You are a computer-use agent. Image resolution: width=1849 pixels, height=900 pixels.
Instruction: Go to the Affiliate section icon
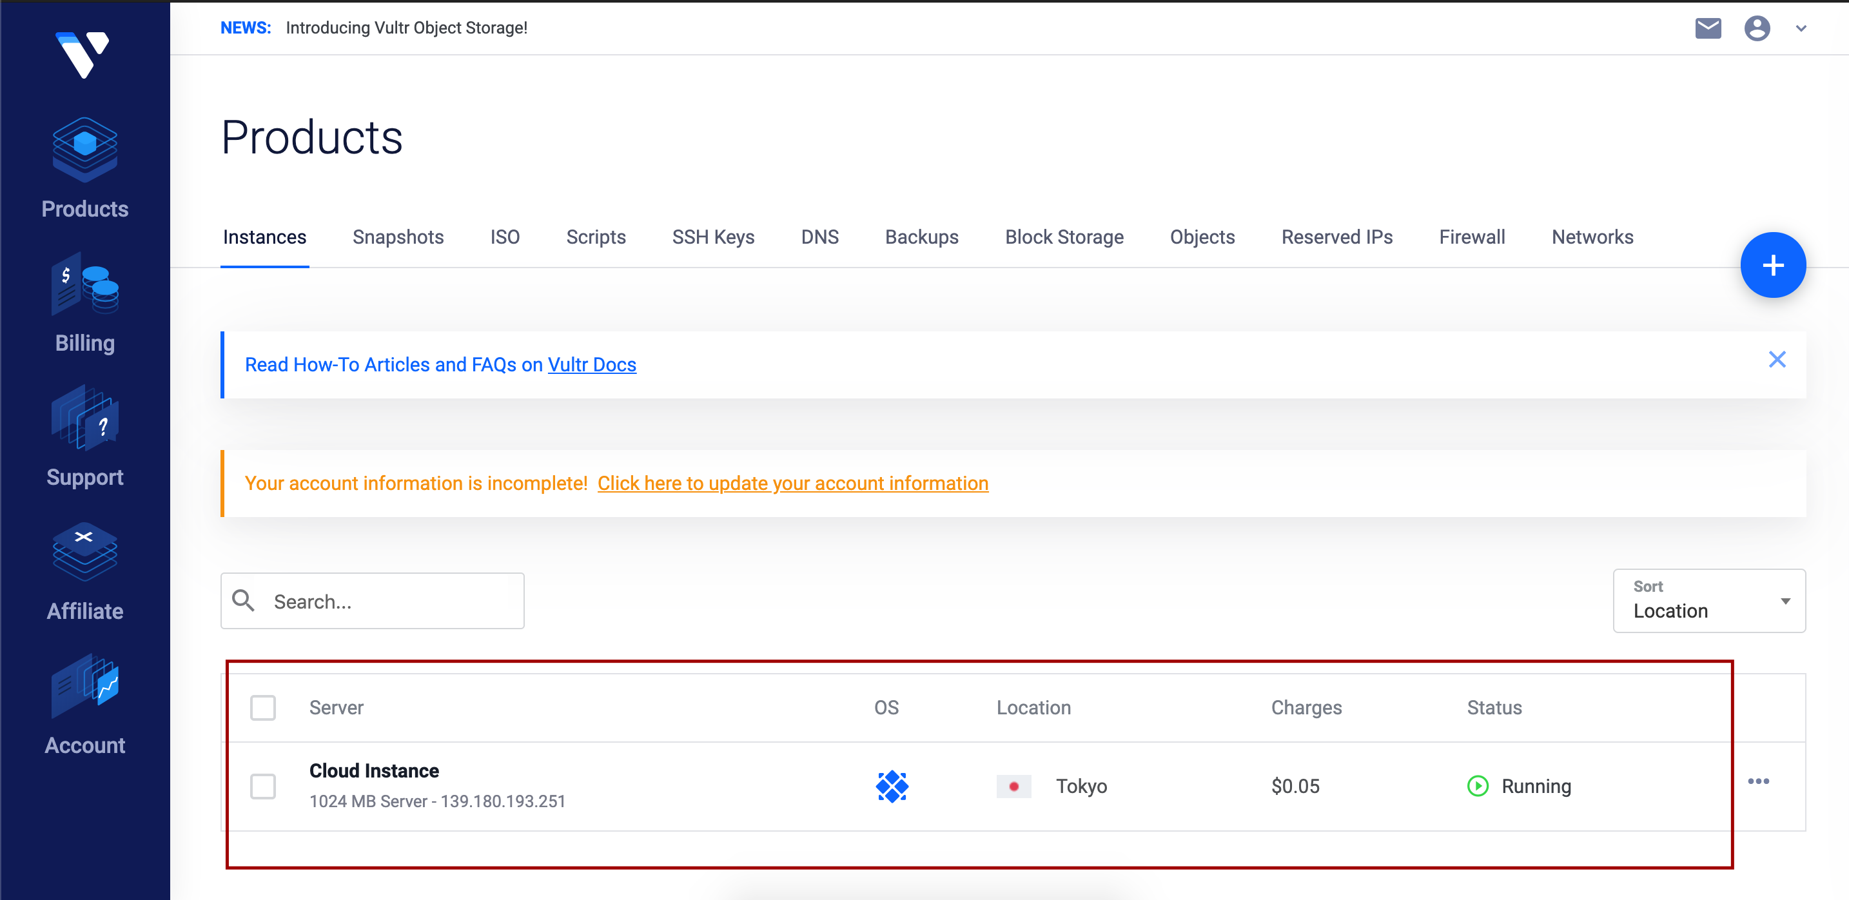(84, 553)
